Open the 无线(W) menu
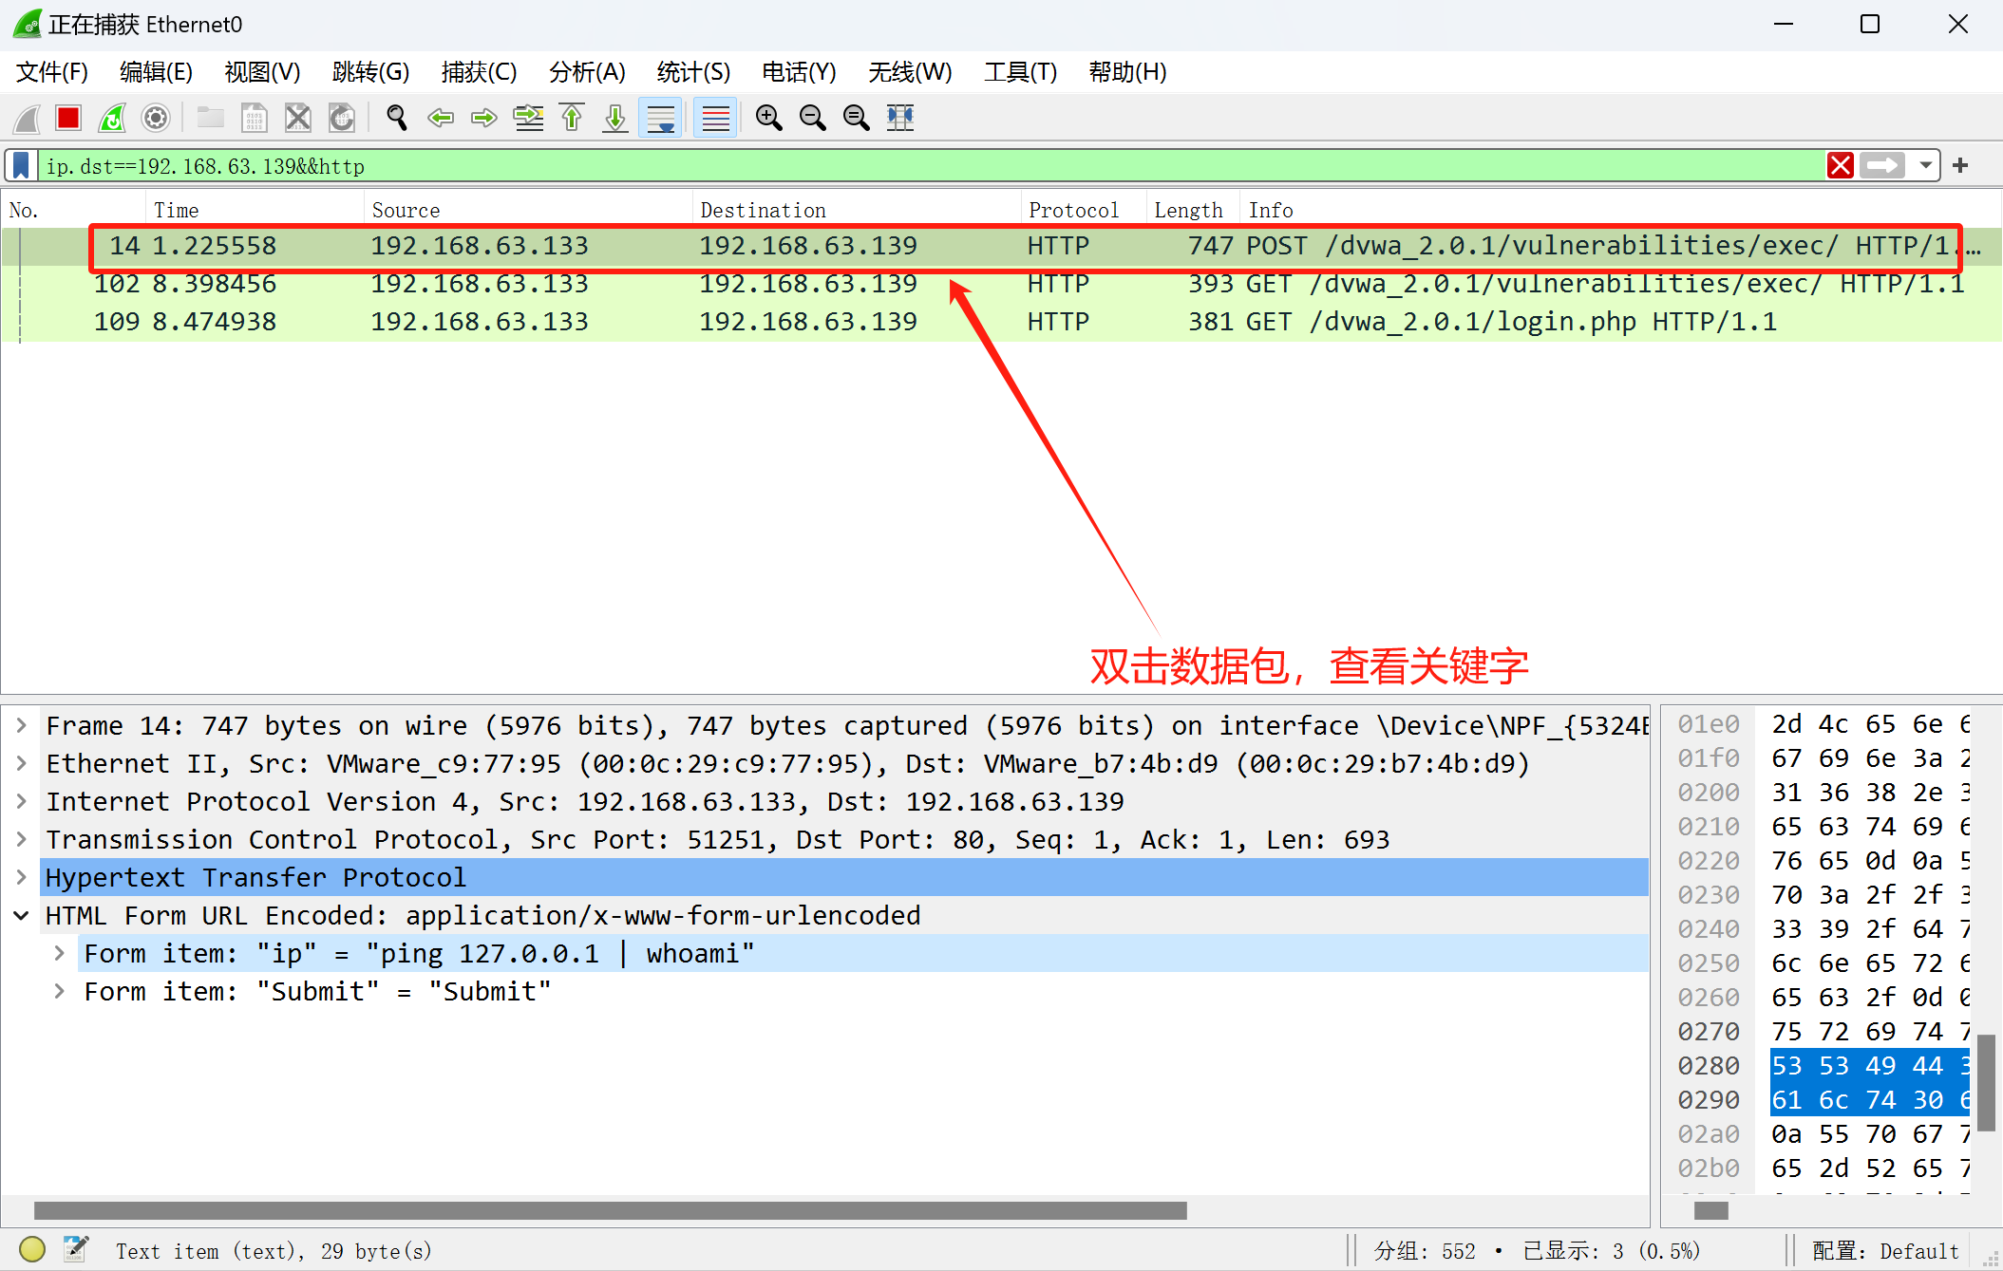 910,72
